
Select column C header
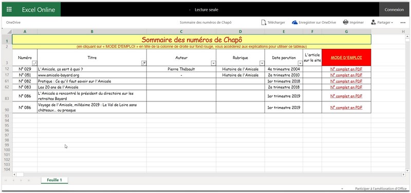click(181, 31)
